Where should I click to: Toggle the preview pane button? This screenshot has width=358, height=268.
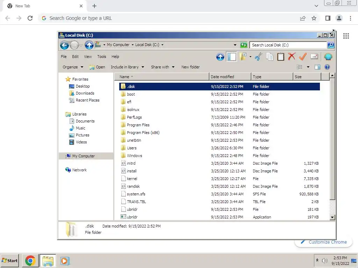tap(317, 67)
